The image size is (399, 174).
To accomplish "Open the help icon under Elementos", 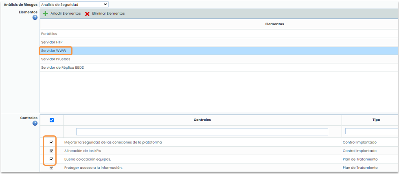I will coord(35,18).
